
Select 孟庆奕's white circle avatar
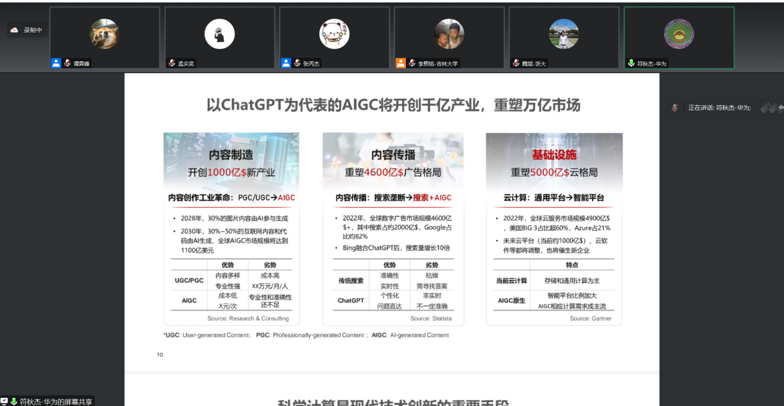(220, 34)
